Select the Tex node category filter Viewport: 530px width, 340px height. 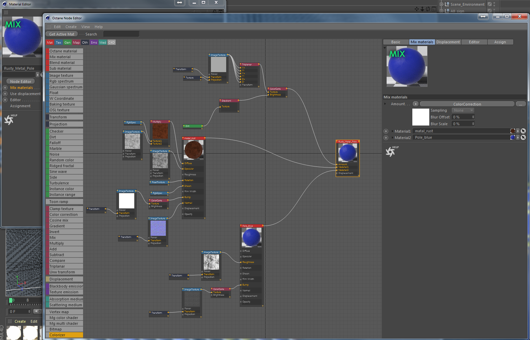pyautogui.click(x=58, y=42)
